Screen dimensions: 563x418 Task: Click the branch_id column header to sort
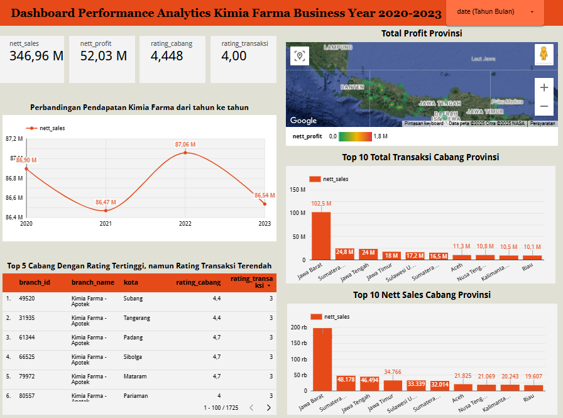click(x=35, y=282)
